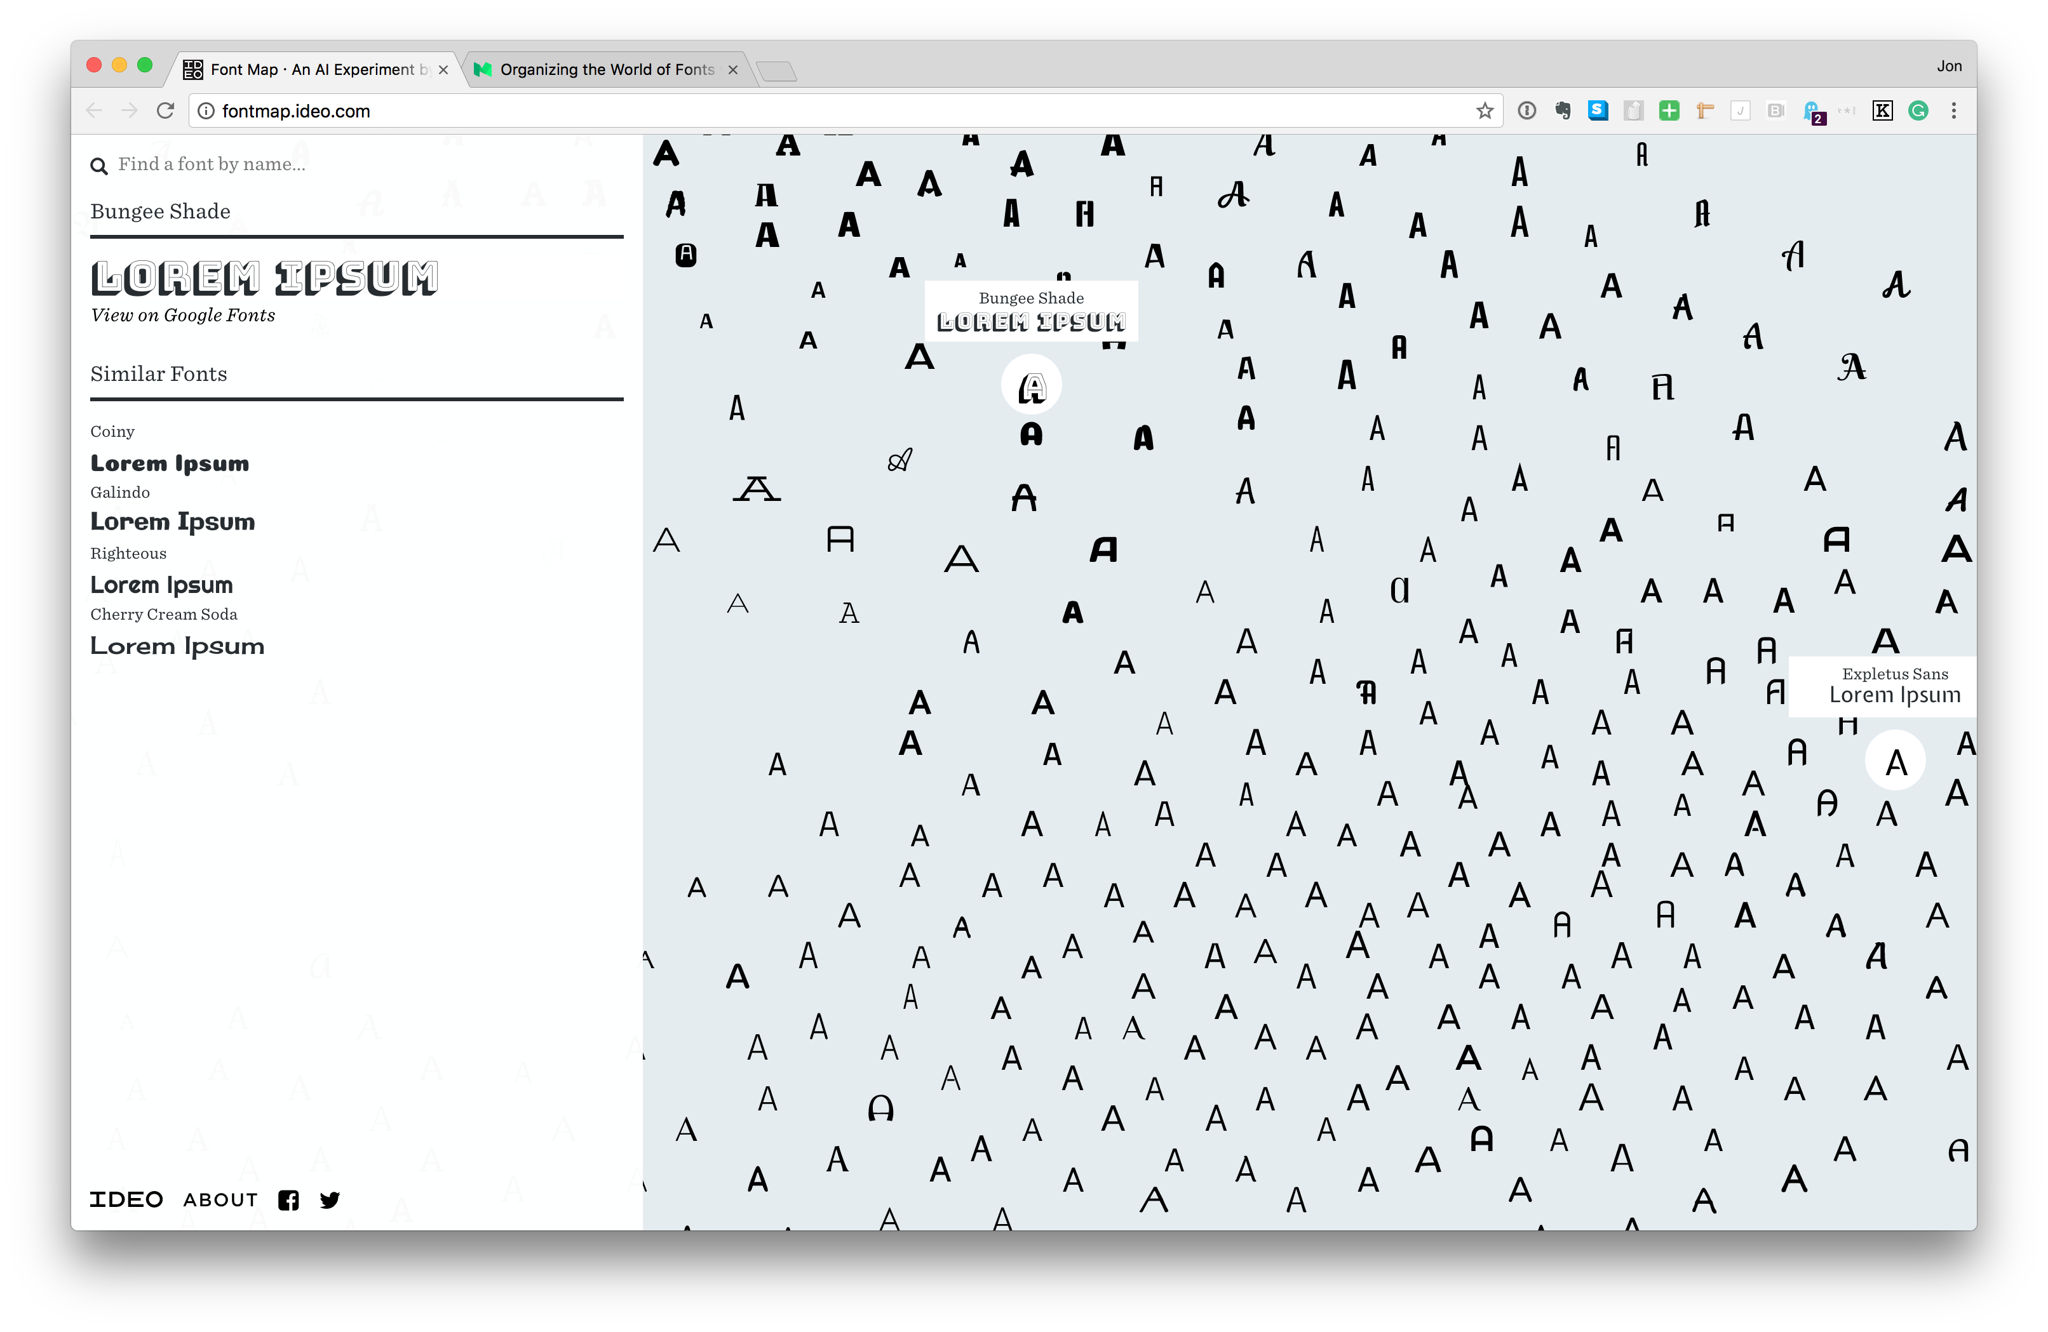Choose Cherry Cream Soda Lorem Ipsum sample
The width and height of the screenshot is (2048, 1332).
pyautogui.click(x=177, y=646)
